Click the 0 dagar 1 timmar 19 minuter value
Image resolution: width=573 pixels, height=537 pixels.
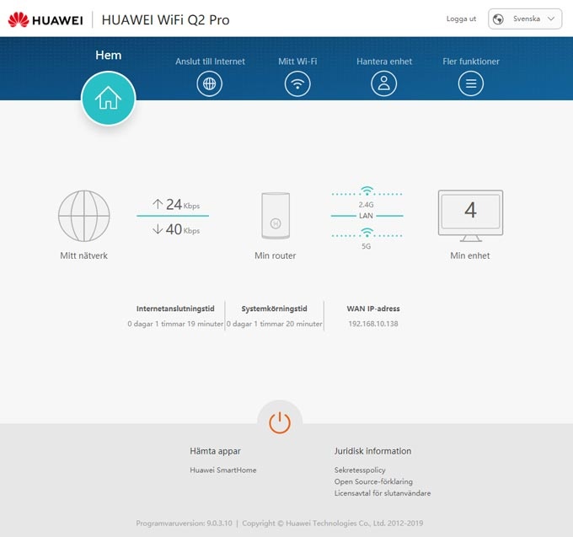[x=175, y=324]
